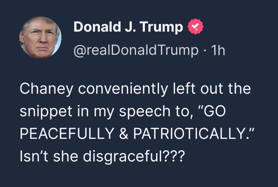This screenshot has height=187, width=278.
Task: Open the @realDonaldTrump handle link
Action: [x=136, y=50]
